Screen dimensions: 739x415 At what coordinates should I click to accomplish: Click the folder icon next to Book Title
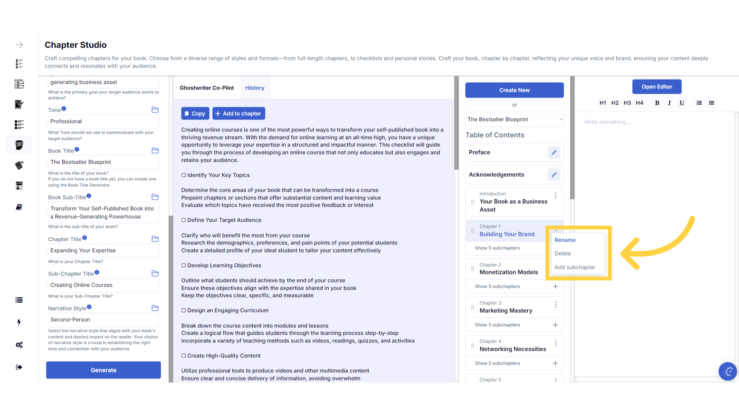(155, 151)
